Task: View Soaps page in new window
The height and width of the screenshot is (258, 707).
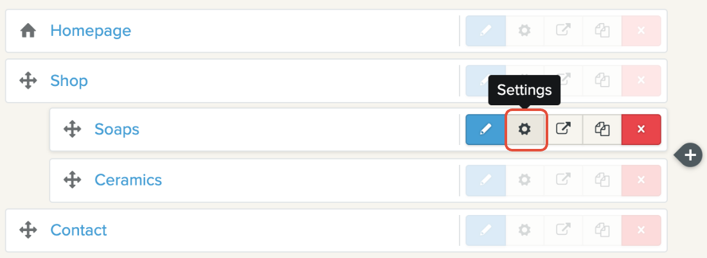Action: click(x=564, y=130)
